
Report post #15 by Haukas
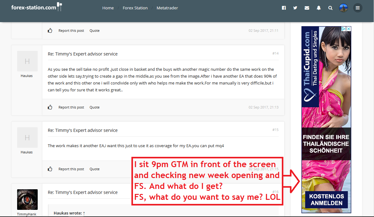click(71, 169)
